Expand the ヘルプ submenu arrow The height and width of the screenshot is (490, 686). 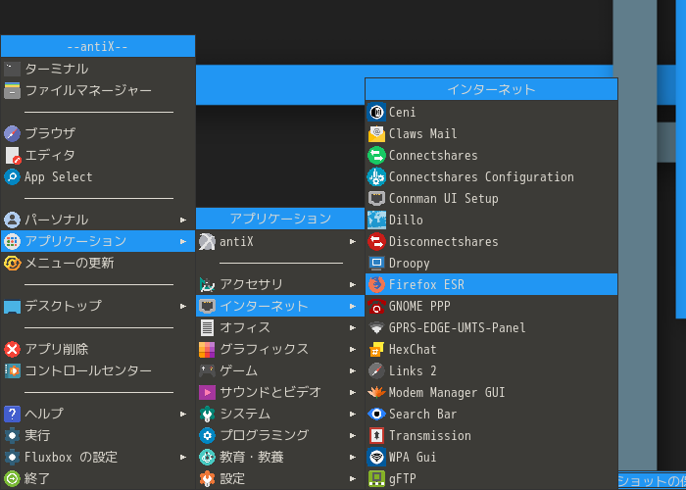pyautogui.click(x=183, y=414)
